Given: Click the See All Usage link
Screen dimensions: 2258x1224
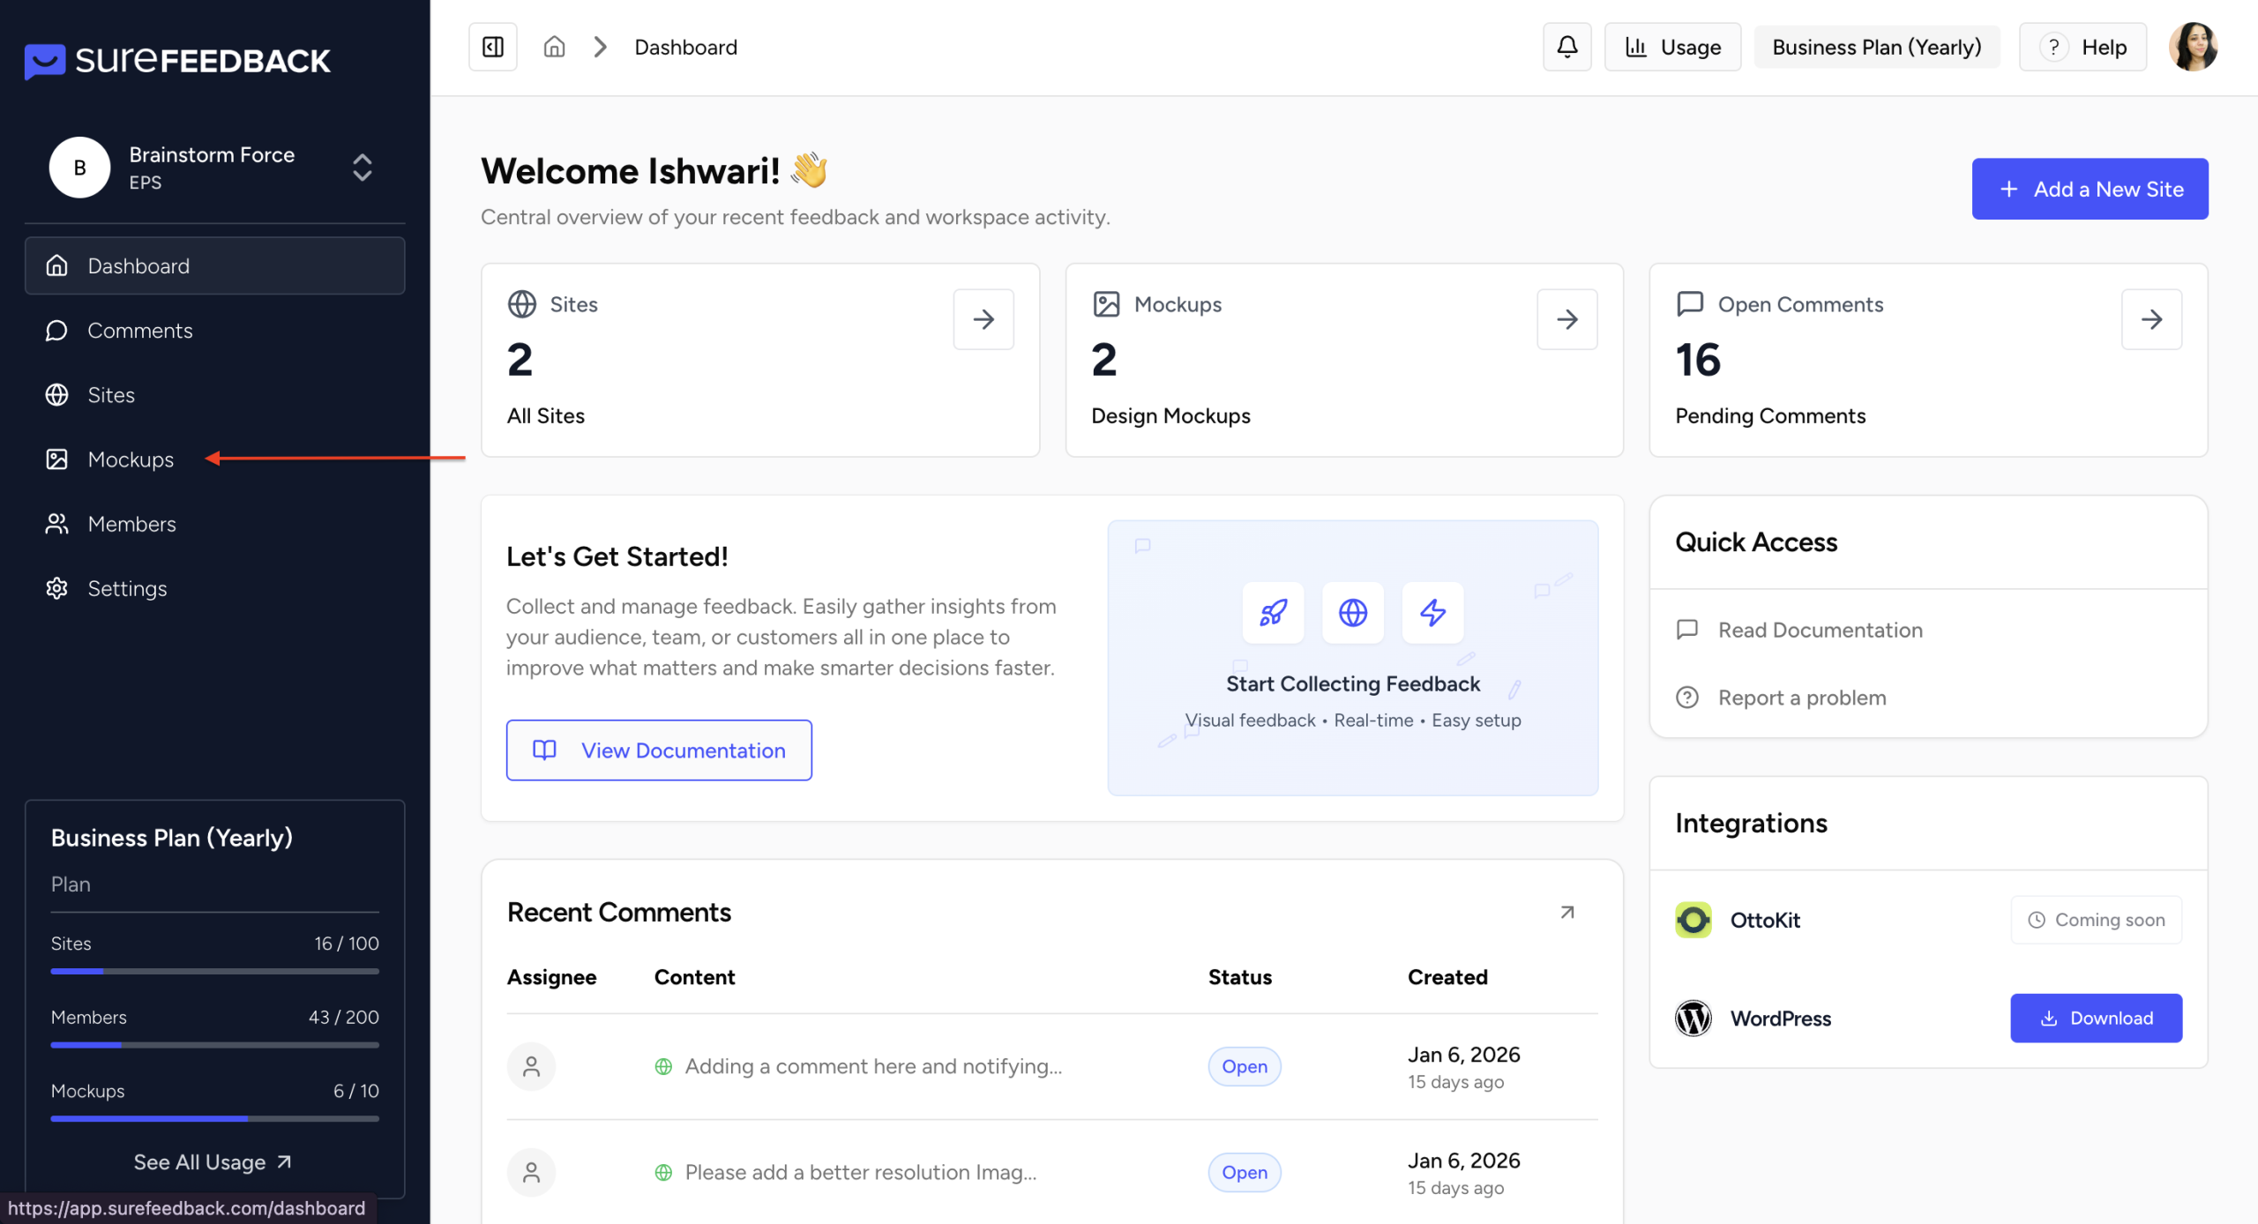Looking at the screenshot, I should click(213, 1162).
